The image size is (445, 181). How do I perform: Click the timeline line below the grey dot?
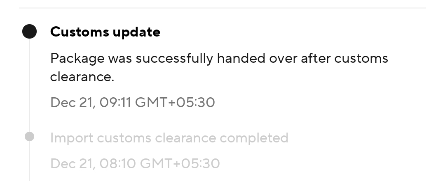tap(30, 161)
